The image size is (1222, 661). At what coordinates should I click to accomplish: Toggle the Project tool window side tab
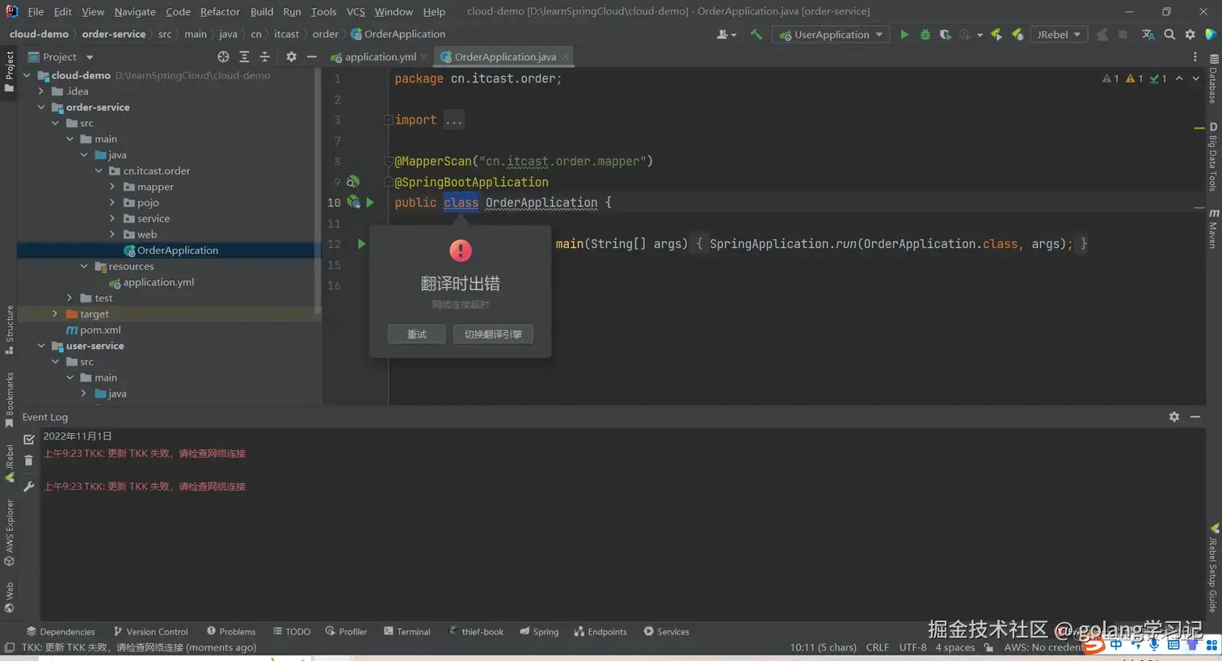coord(9,71)
